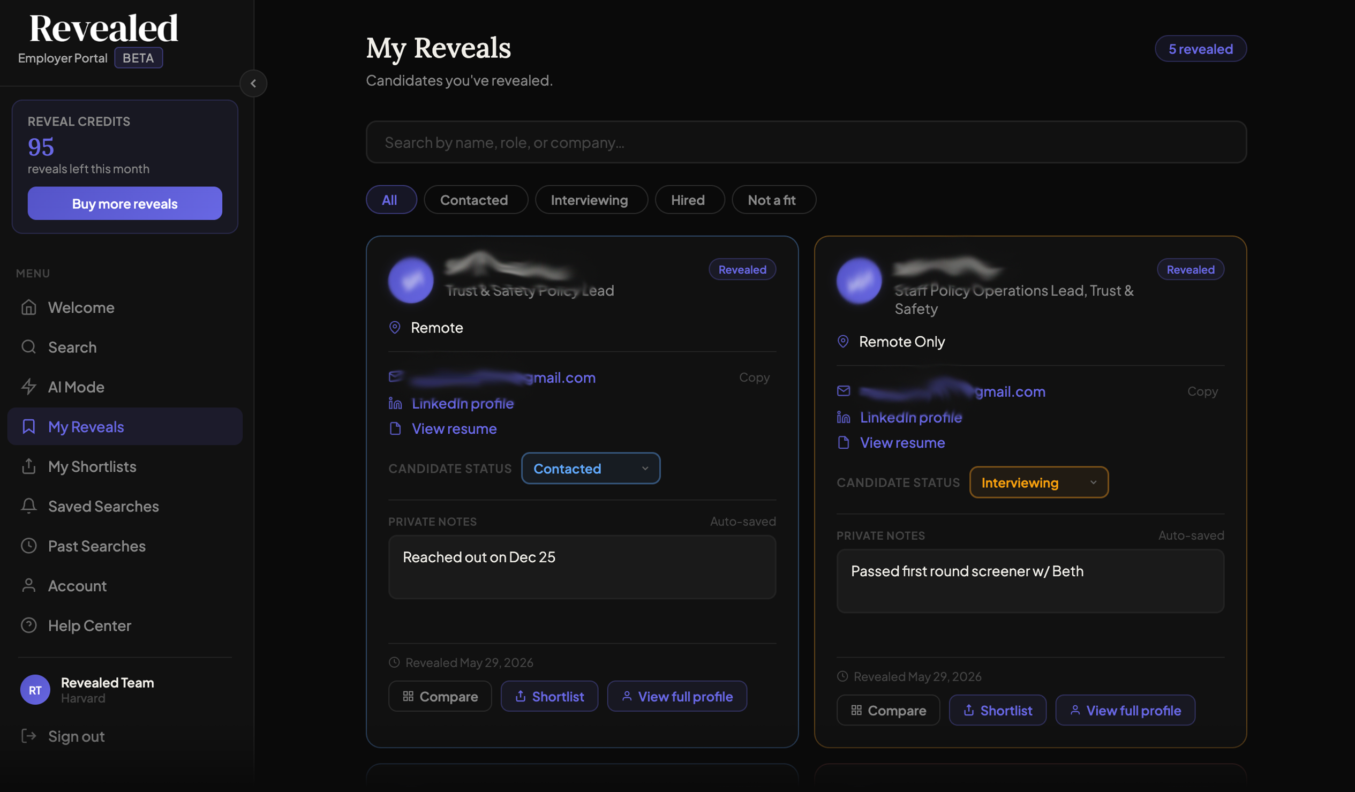
Task: Select the Contacted filter tab
Action: pyautogui.click(x=476, y=200)
